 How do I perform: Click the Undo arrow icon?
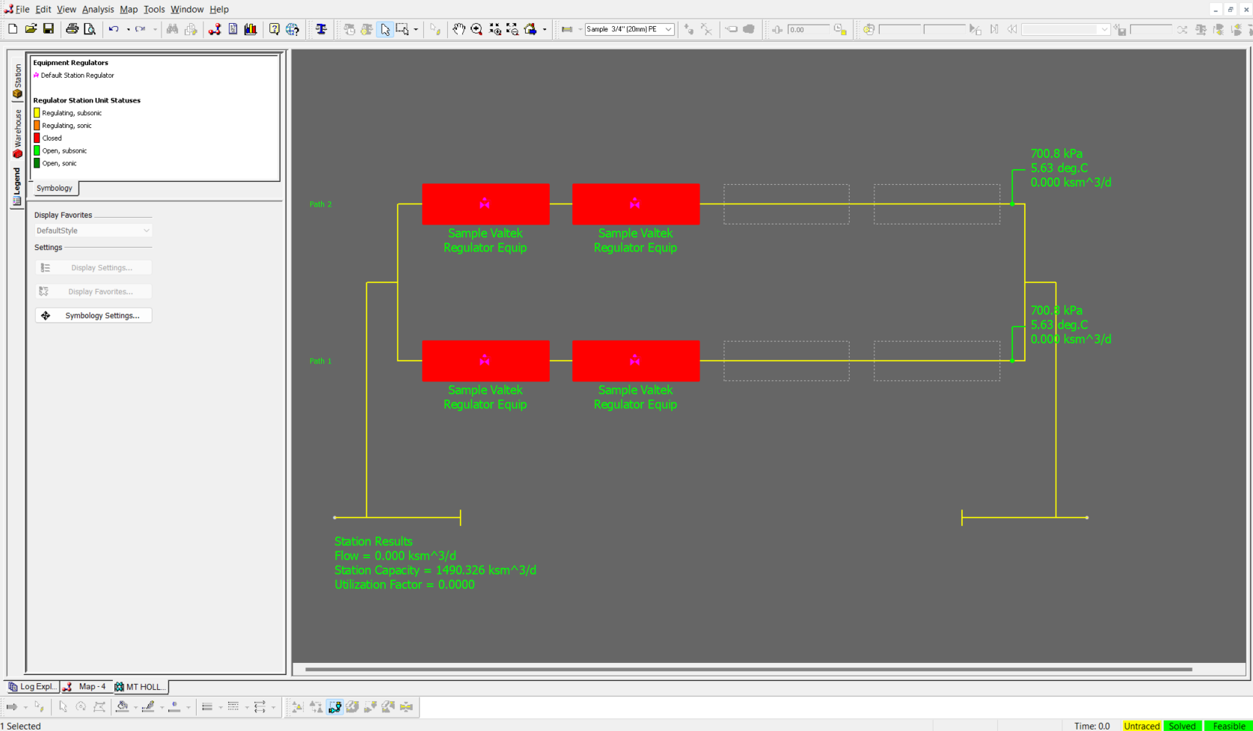pos(114,29)
